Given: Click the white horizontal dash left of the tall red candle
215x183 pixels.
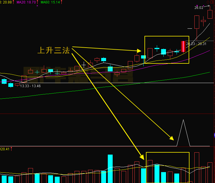Looking at the screenshot, I should [x=189, y=28].
